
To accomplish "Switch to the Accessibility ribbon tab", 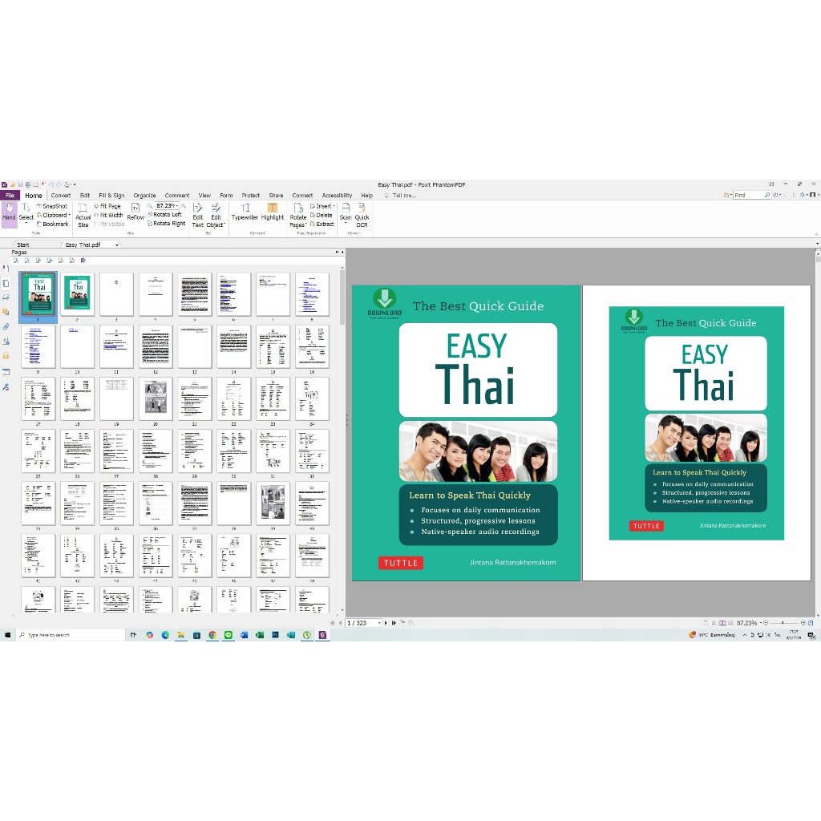I will [x=337, y=196].
